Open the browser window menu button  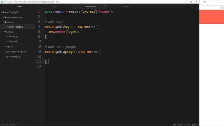pos(222,8)
